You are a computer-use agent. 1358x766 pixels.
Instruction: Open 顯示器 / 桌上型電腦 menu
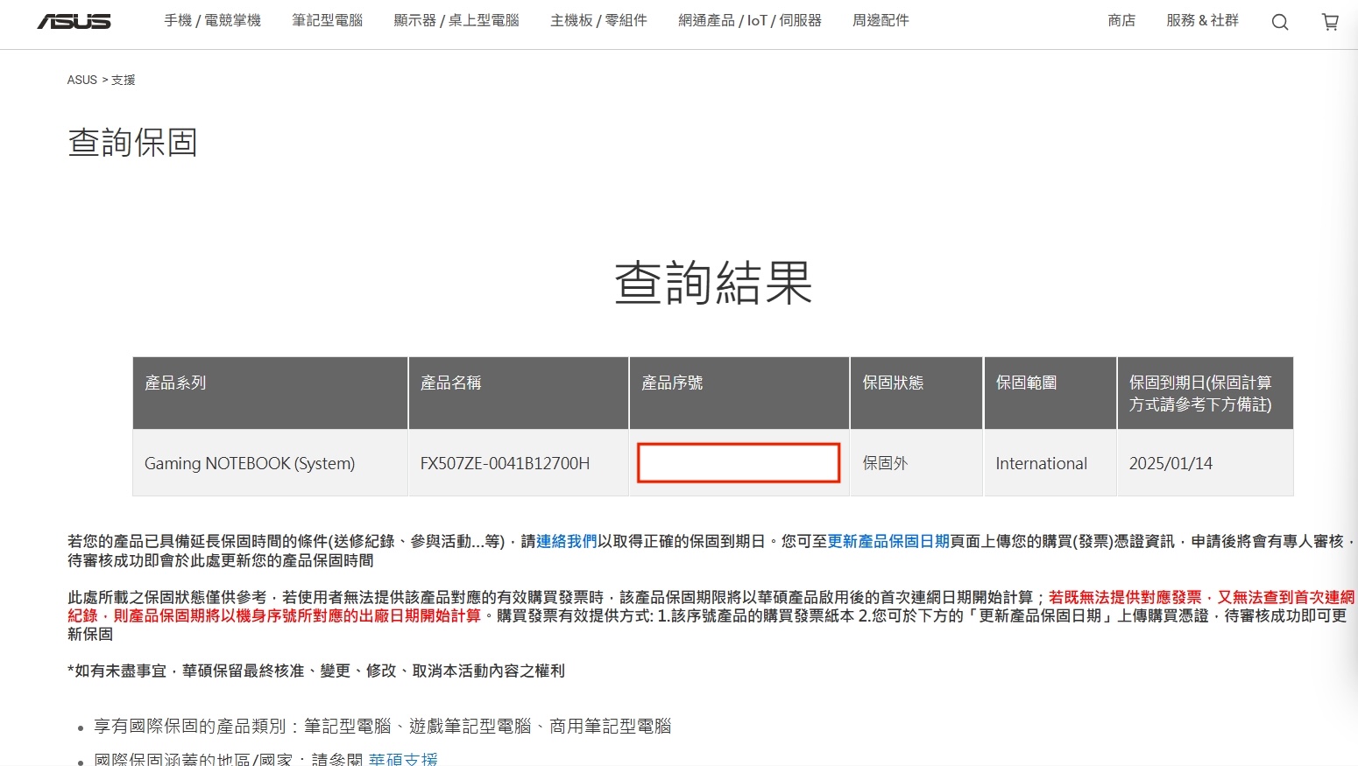point(456,20)
